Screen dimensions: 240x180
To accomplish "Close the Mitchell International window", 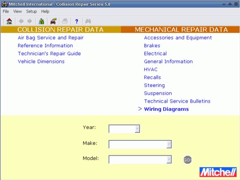I will (236, 4).
